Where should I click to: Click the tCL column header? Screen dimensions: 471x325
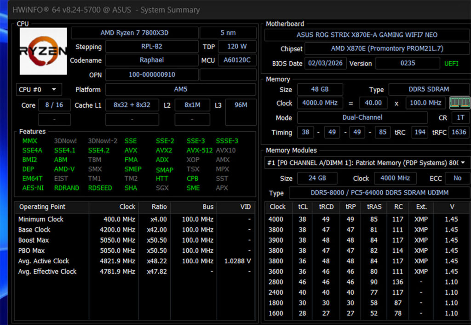point(302,207)
